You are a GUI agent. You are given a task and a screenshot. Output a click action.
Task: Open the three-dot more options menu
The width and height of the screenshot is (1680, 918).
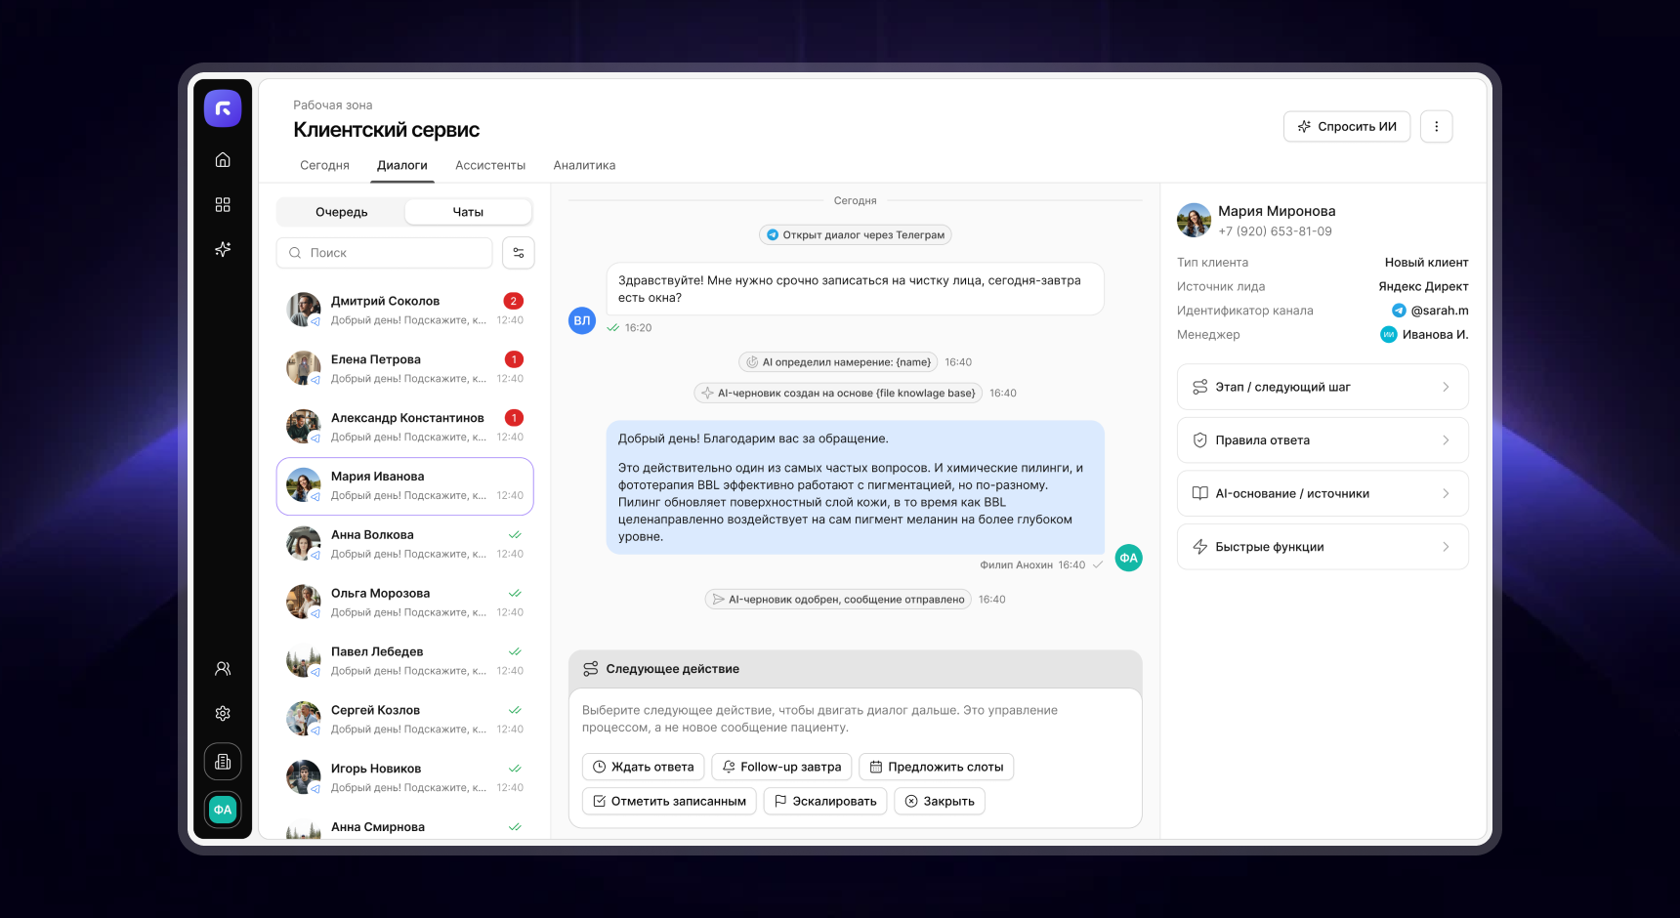coord(1436,126)
